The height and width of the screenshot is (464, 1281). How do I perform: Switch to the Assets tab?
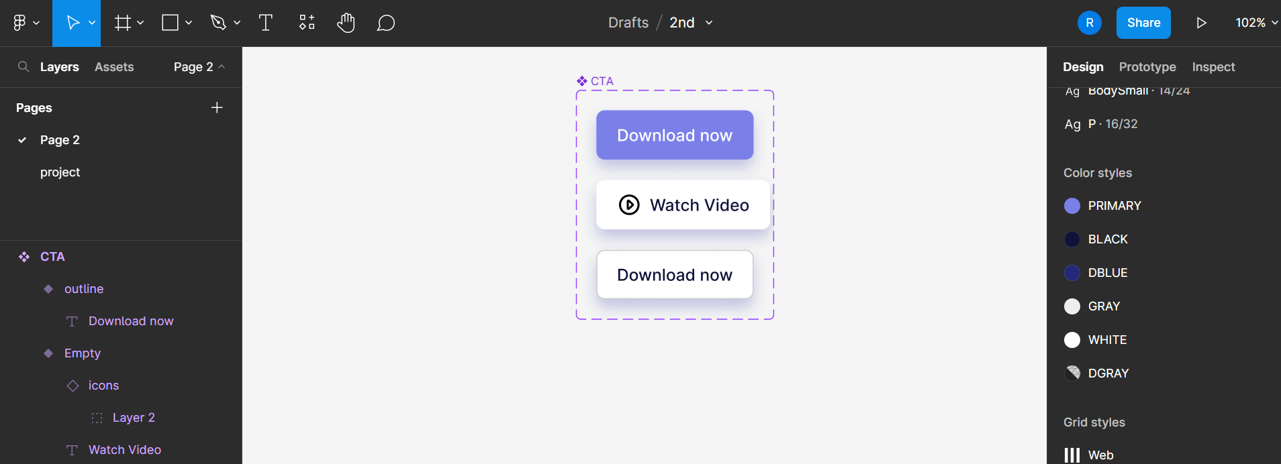click(x=114, y=67)
